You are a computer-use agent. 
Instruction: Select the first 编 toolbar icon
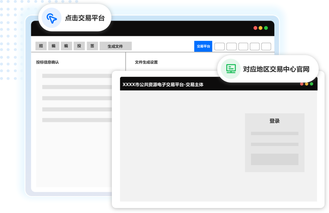tap(54, 46)
